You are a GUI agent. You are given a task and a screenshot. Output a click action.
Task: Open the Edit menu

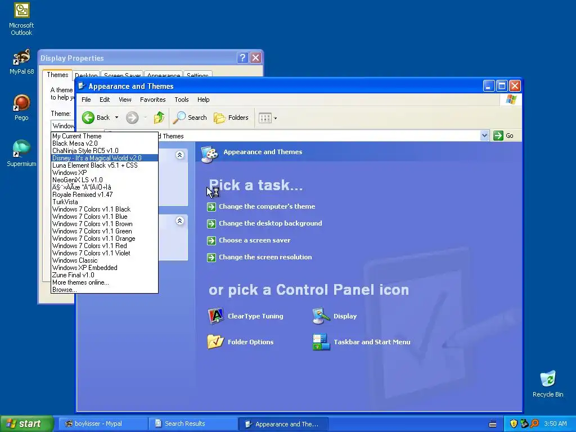click(x=105, y=100)
